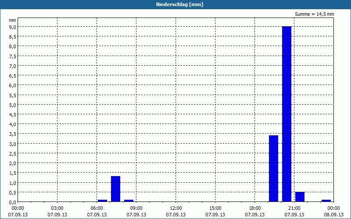Image resolution: width=351 pixels, height=219 pixels.
Task: Click the 0,5 mm bar right after 21:00
Action: click(x=300, y=197)
